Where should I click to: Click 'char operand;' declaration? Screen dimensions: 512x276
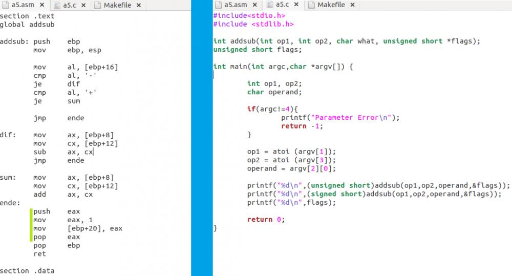pyautogui.click(x=274, y=92)
